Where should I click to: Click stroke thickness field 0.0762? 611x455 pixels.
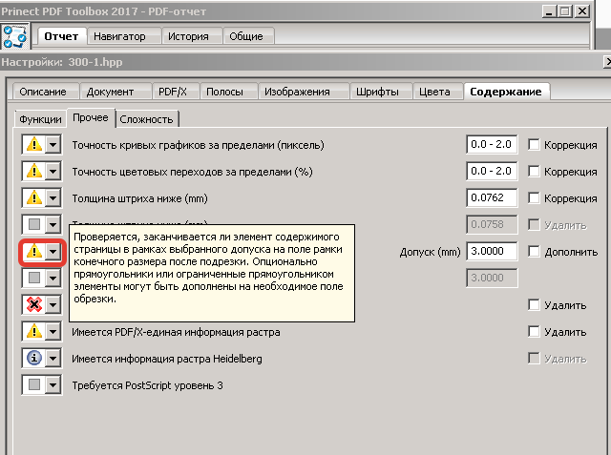tap(492, 197)
